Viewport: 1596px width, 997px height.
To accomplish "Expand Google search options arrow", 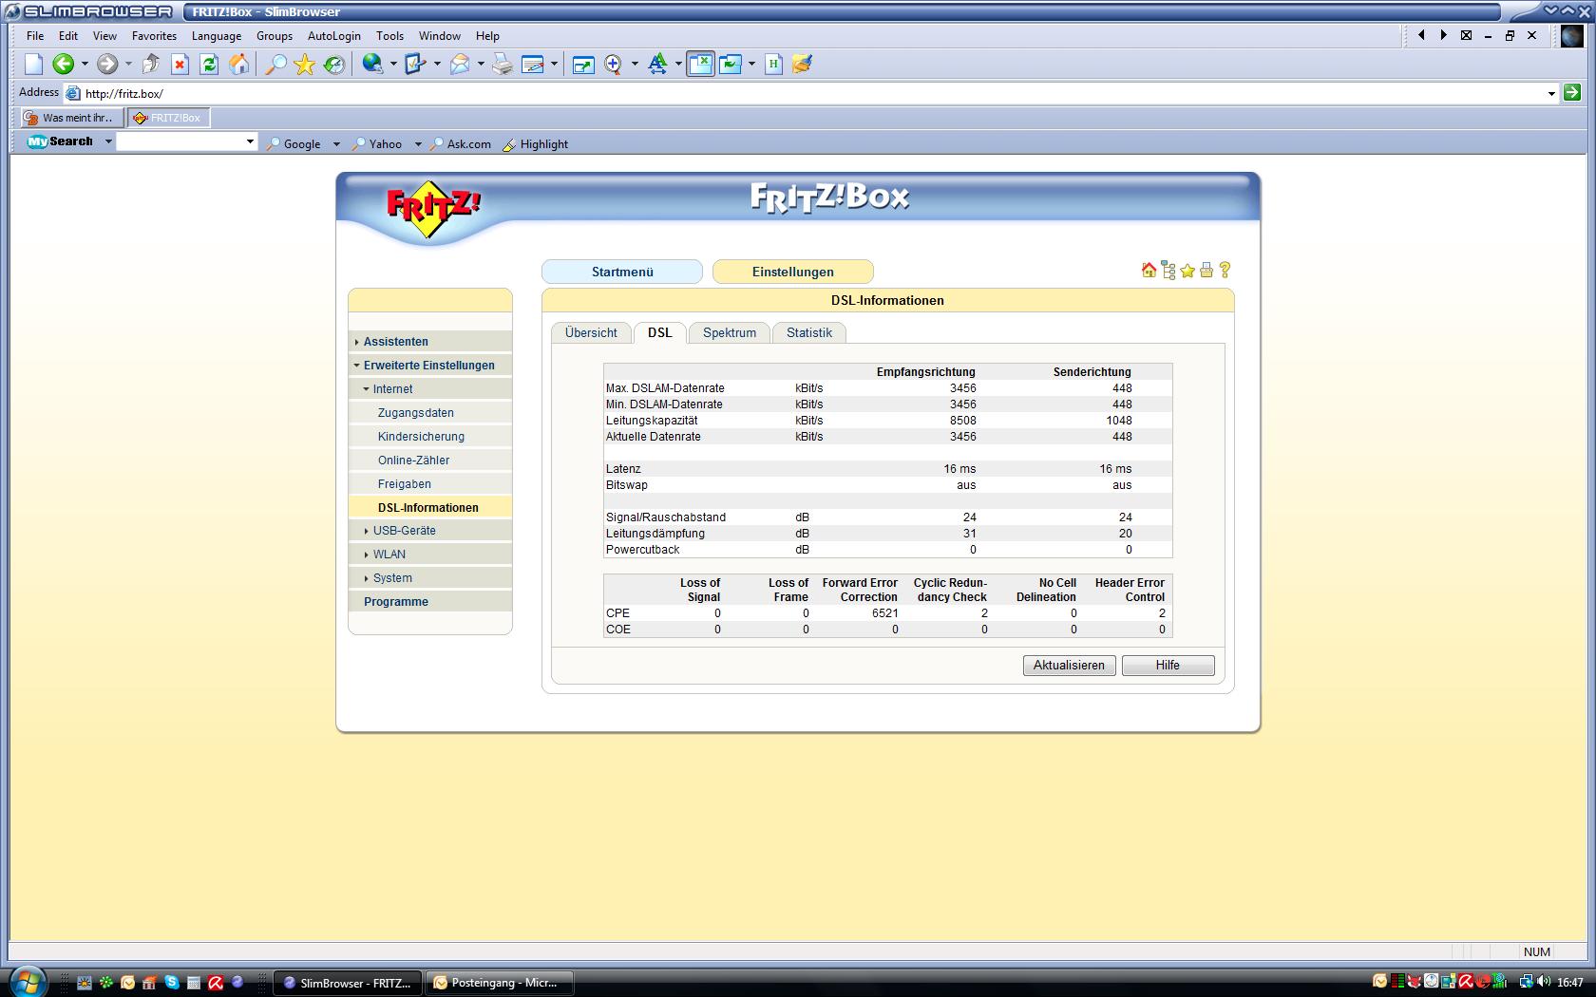I will click(x=336, y=144).
